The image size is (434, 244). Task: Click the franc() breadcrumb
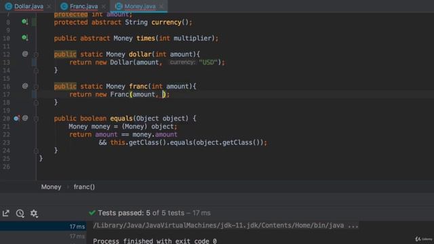coord(84,187)
